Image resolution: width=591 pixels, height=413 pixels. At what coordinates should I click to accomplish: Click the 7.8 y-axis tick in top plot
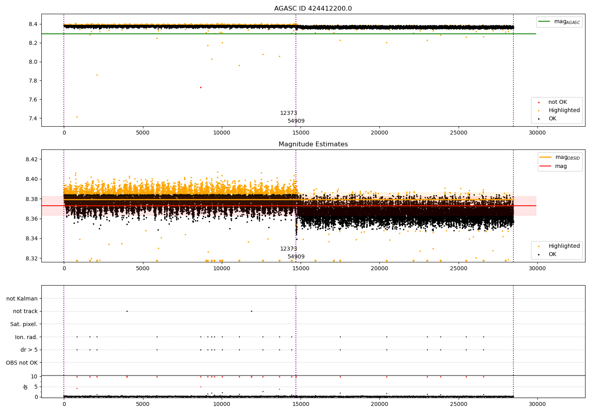tap(33, 81)
